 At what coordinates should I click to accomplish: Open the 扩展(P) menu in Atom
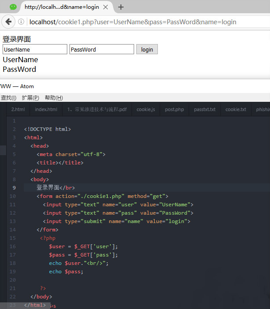pyautogui.click(x=30, y=97)
